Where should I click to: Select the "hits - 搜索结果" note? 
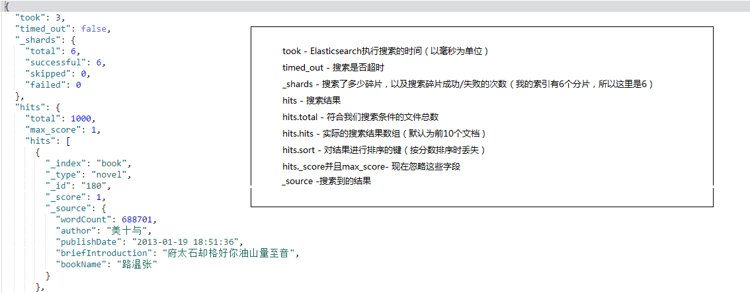tap(312, 101)
